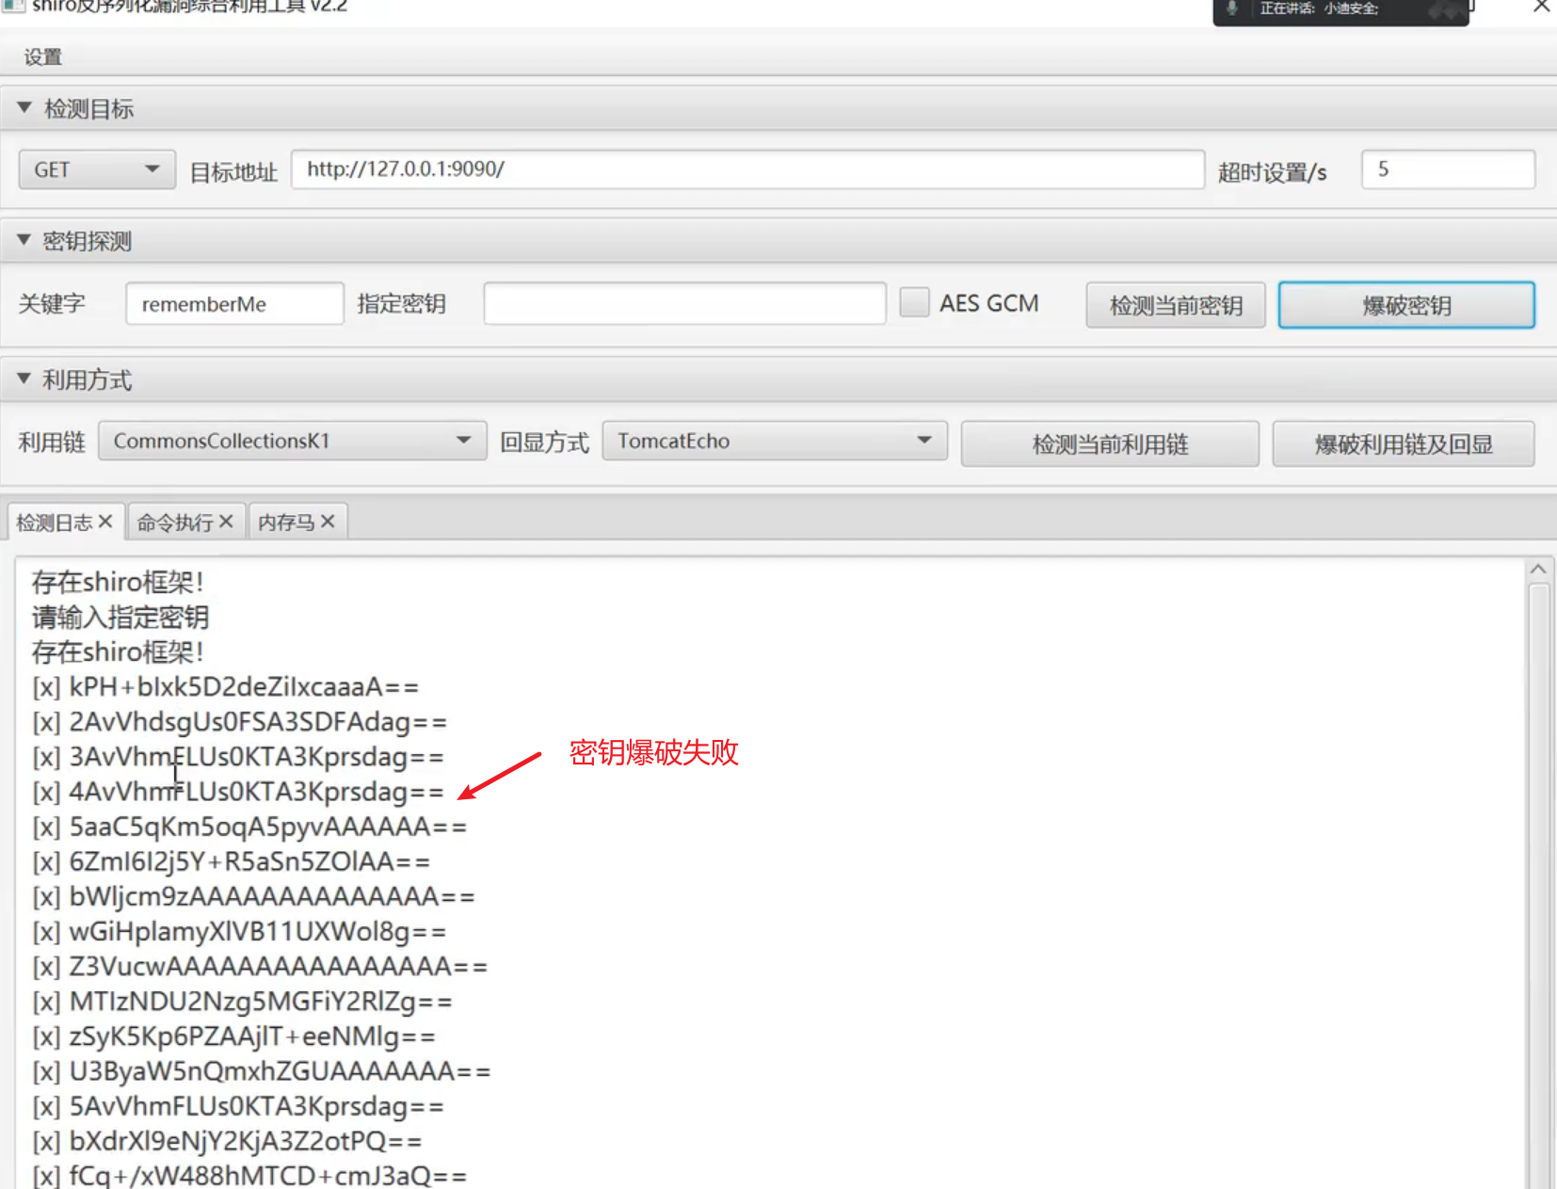Close the 内存马 tab with its X
This screenshot has width=1557, height=1189.
point(328,522)
